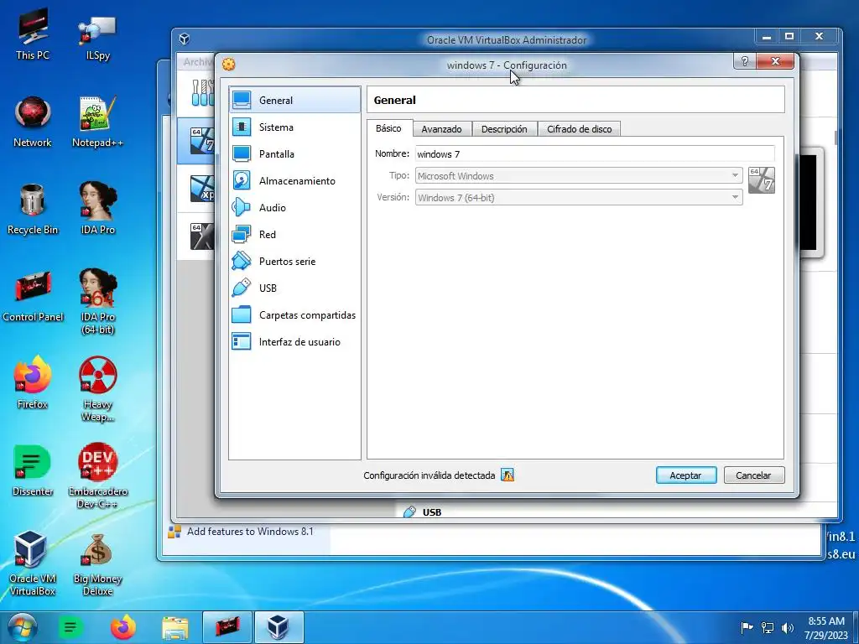
Task: Open Firefox from the taskbar
Action: pos(122,627)
